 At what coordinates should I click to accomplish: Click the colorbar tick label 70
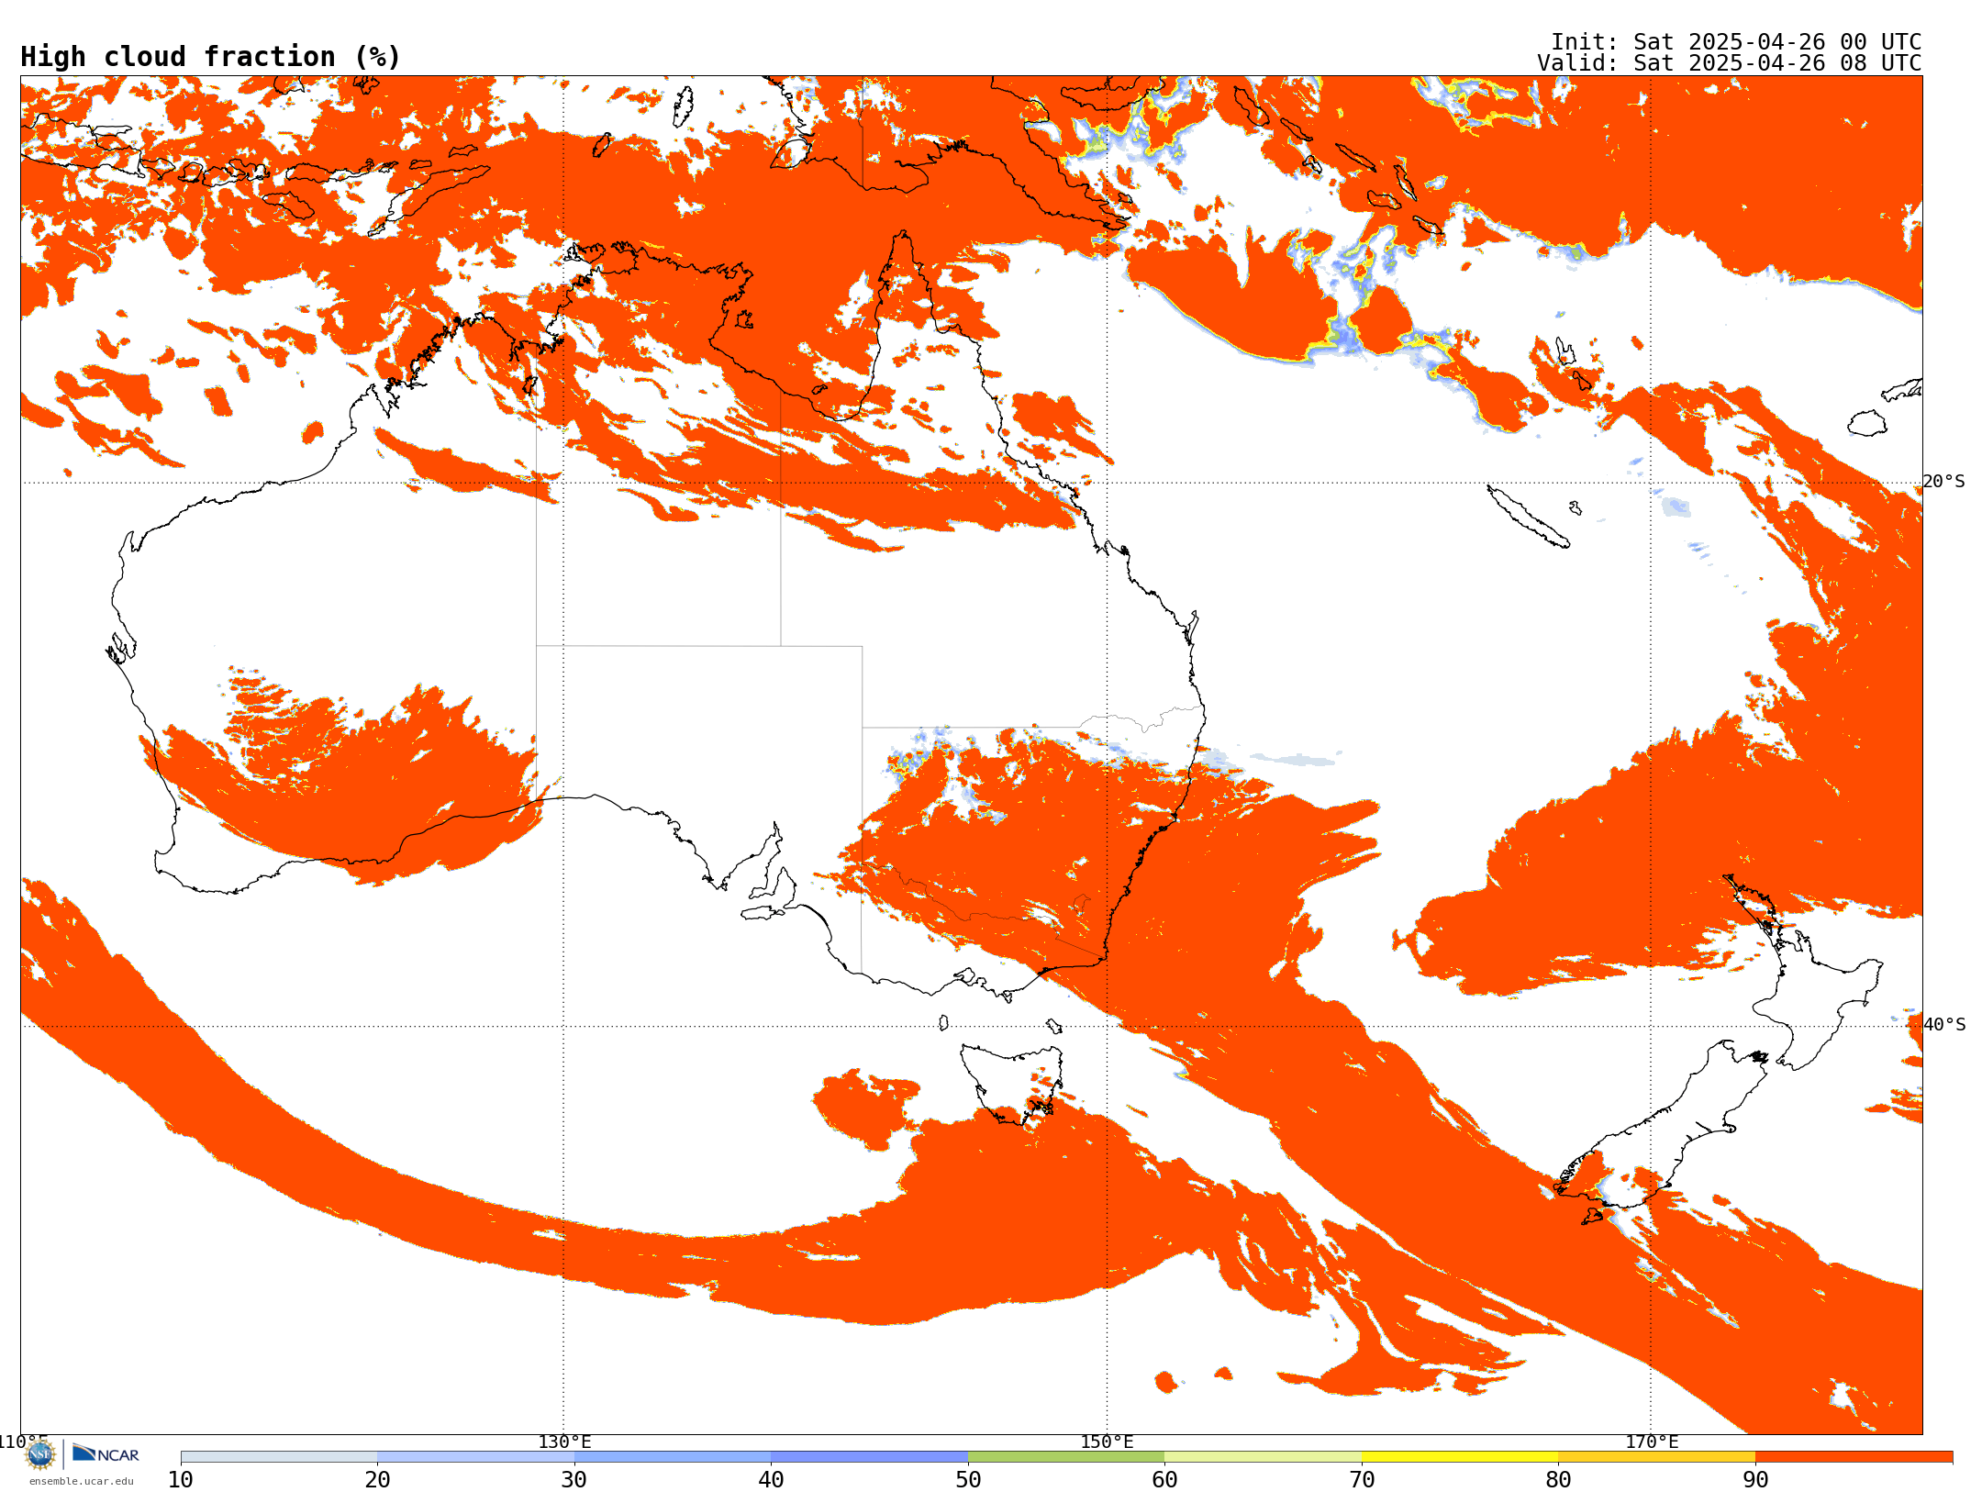click(1362, 1479)
